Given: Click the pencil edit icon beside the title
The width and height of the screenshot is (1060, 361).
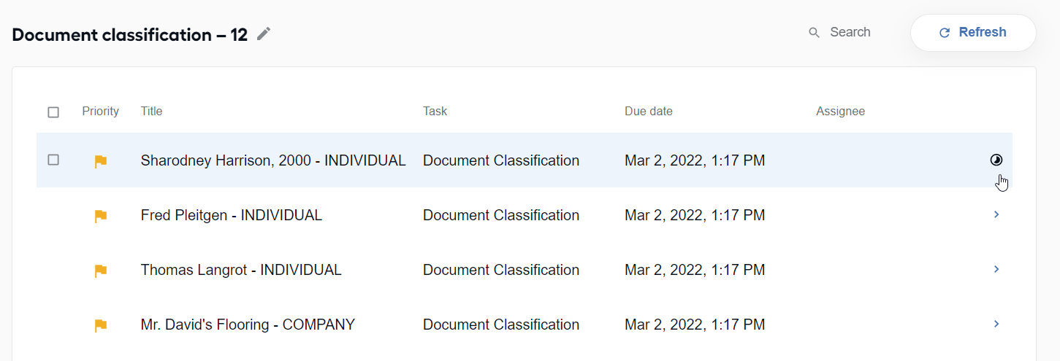Looking at the screenshot, I should click(x=264, y=34).
